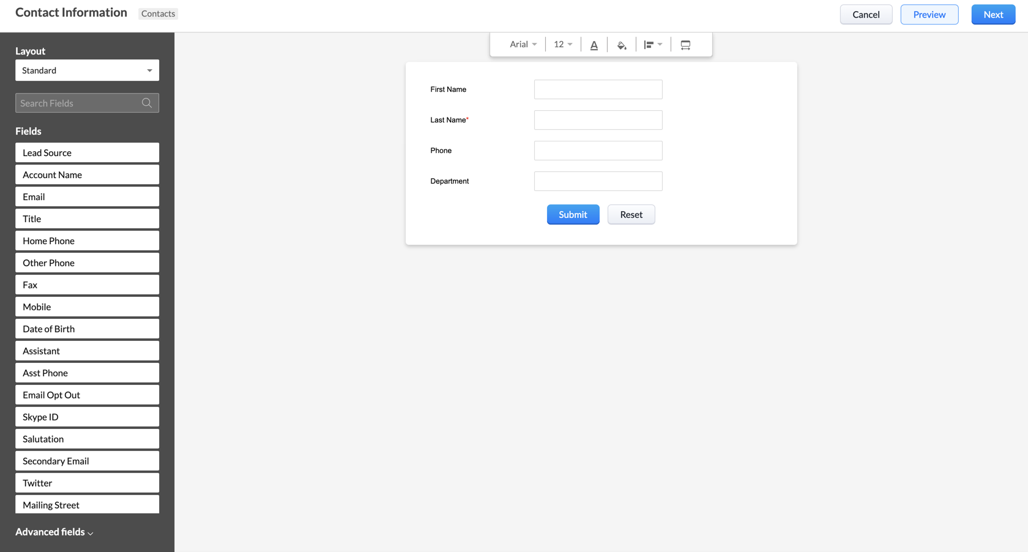This screenshot has width=1028, height=552.
Task: Open the Standard layout dropdown
Action: 87,70
